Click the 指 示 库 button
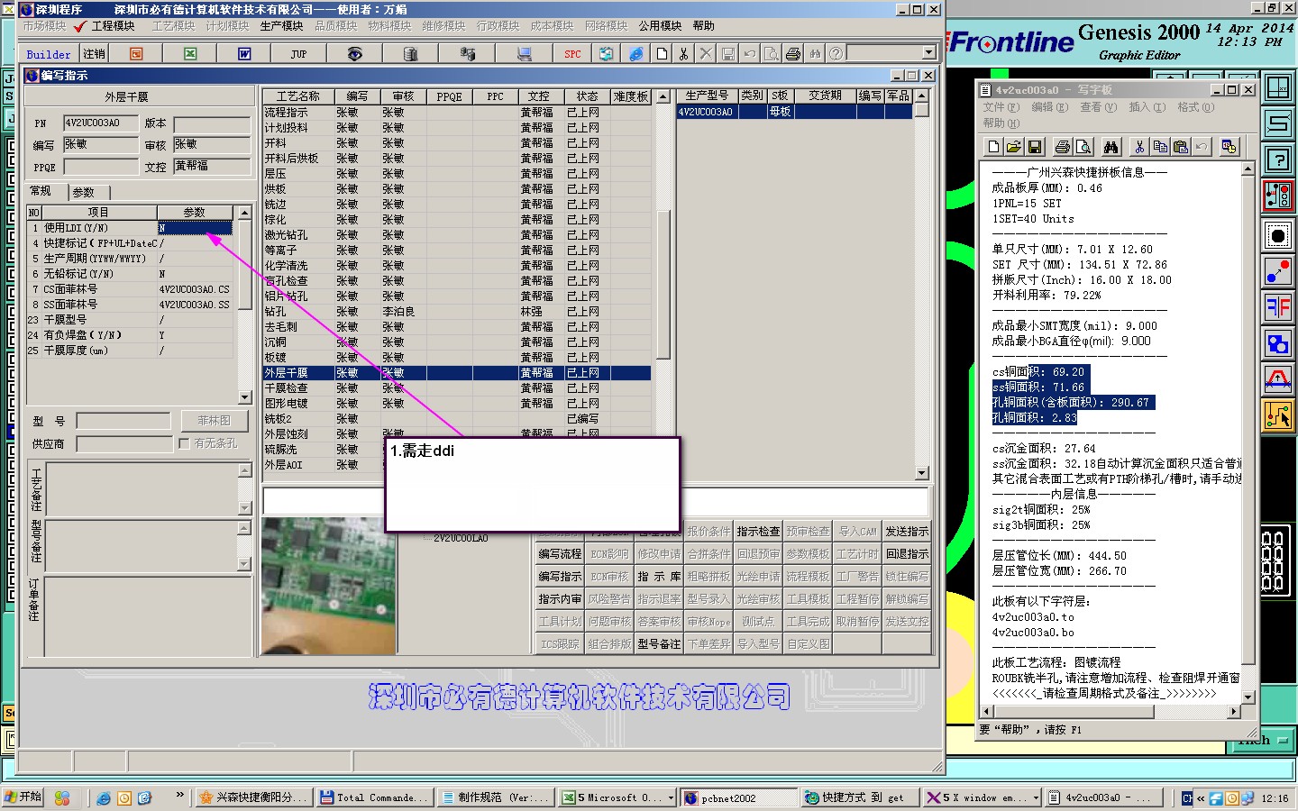This screenshot has width=1298, height=811. (659, 577)
